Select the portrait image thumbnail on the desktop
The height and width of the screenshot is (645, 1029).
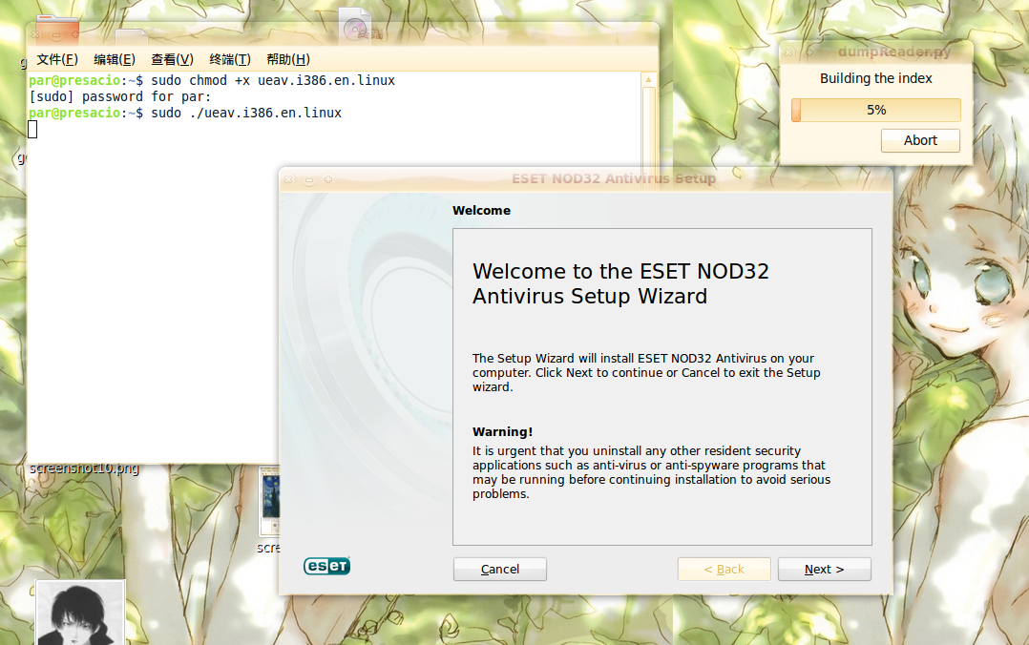[x=80, y=614]
